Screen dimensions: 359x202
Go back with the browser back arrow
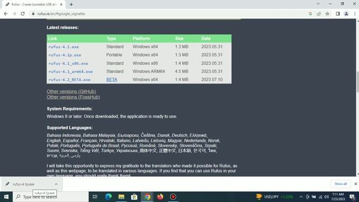pyautogui.click(x=6, y=13)
